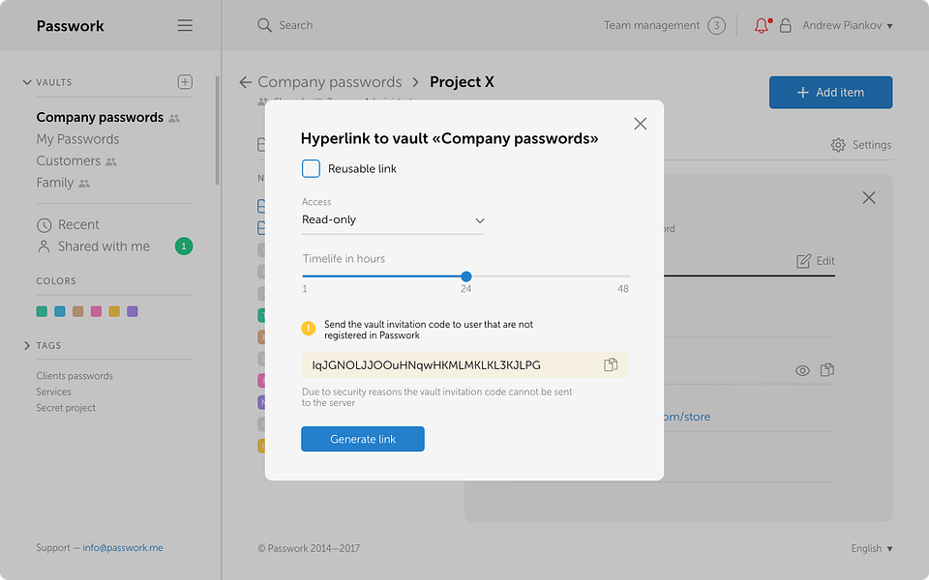This screenshot has width=929, height=580.
Task: Close the item details panel
Action: 869,197
